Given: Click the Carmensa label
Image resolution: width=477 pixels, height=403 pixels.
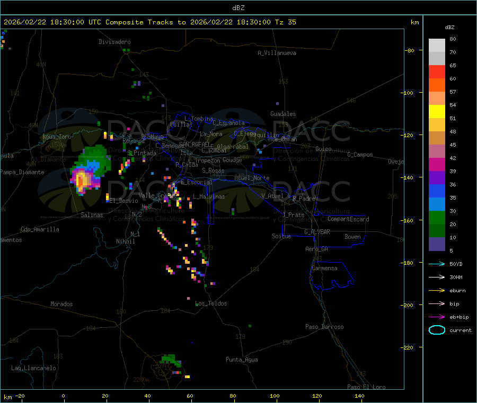Looking at the screenshot, I should pyautogui.click(x=324, y=268).
